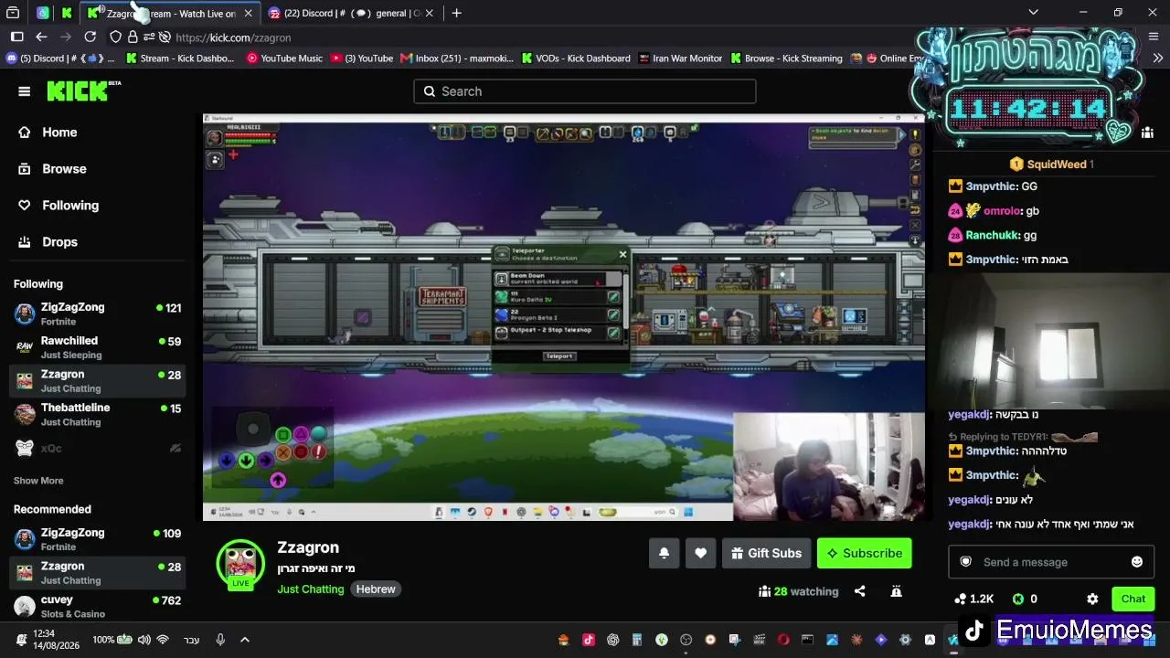Click the Kick search field
Image resolution: width=1170 pixels, height=658 pixels.
point(585,91)
